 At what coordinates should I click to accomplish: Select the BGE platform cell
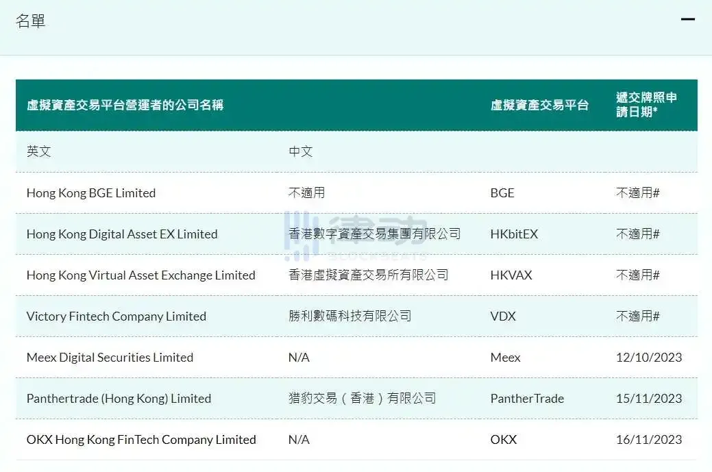point(502,193)
